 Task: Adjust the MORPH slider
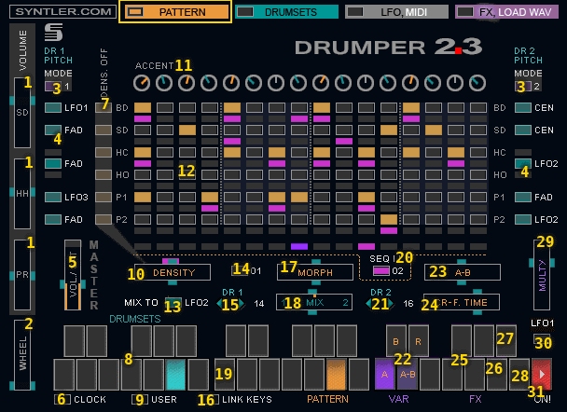click(315, 272)
